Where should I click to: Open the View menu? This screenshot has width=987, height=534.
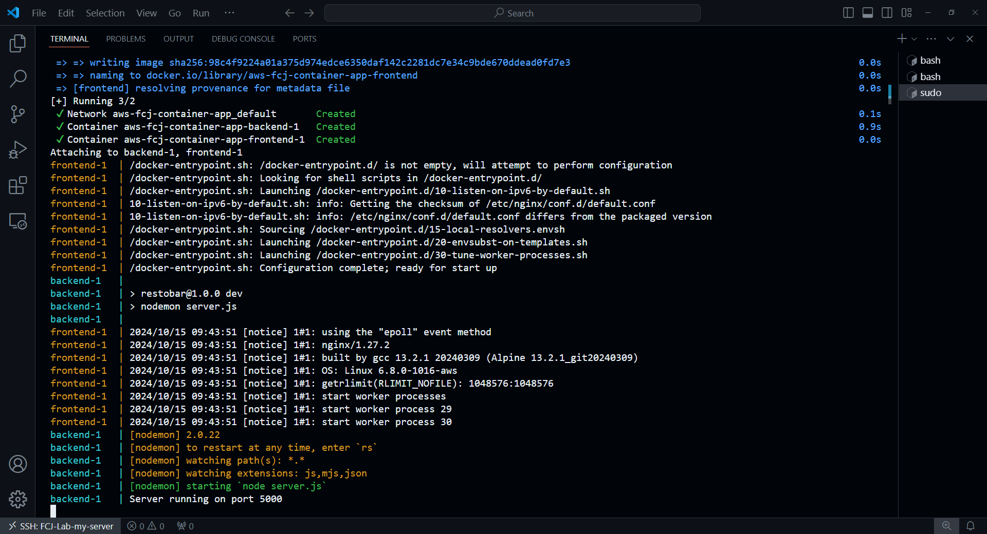(147, 13)
